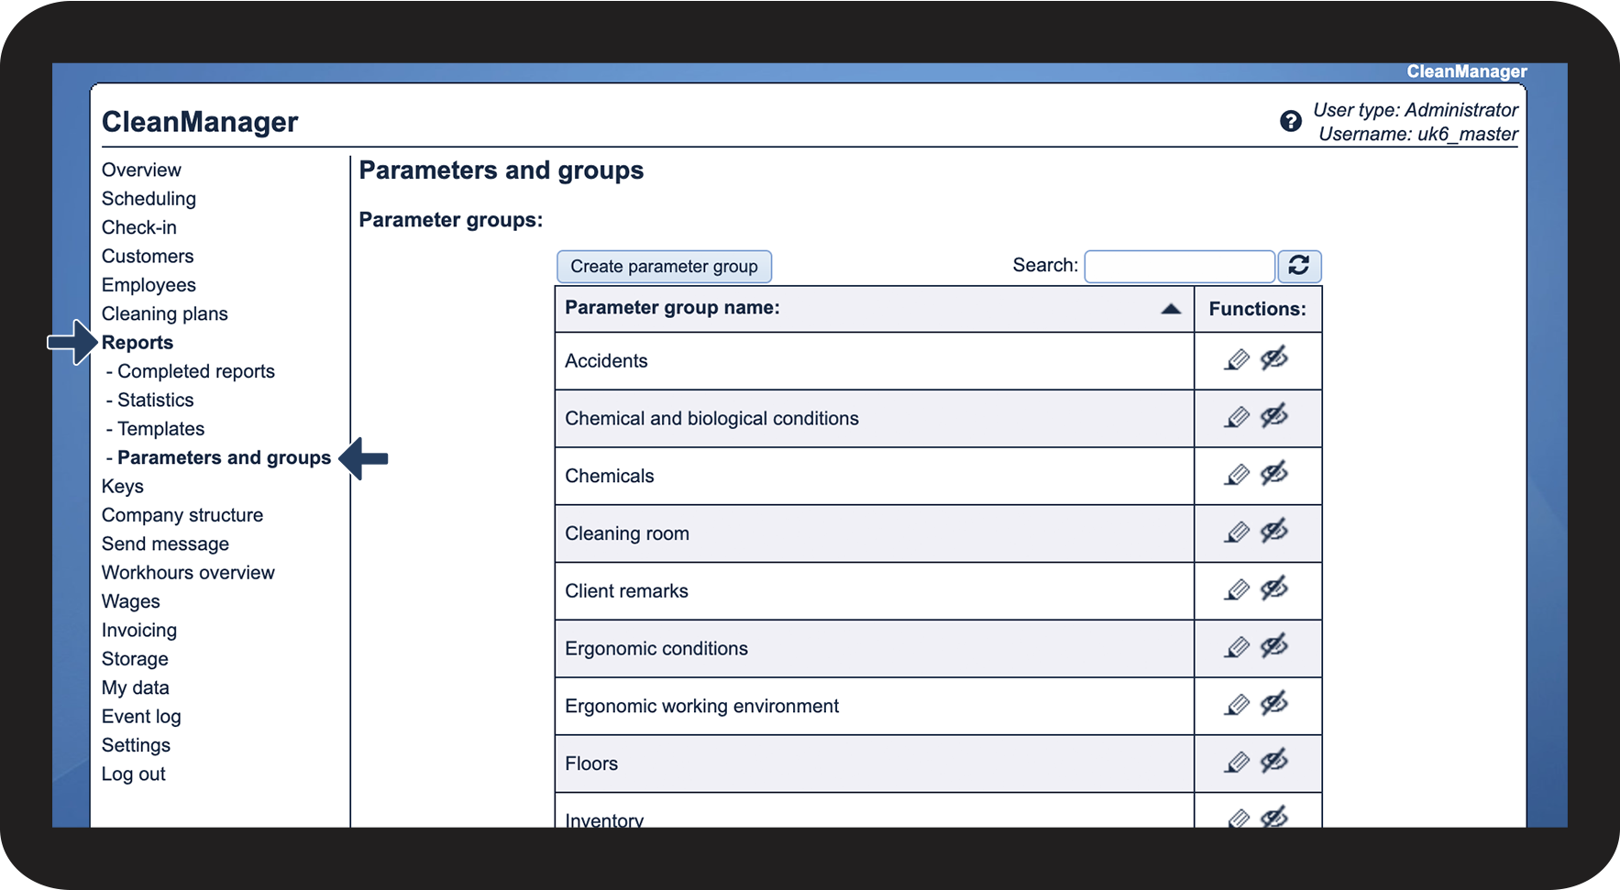Edit the Floors parameter group
Viewport: 1620px width, 890px height.
[x=1237, y=763]
